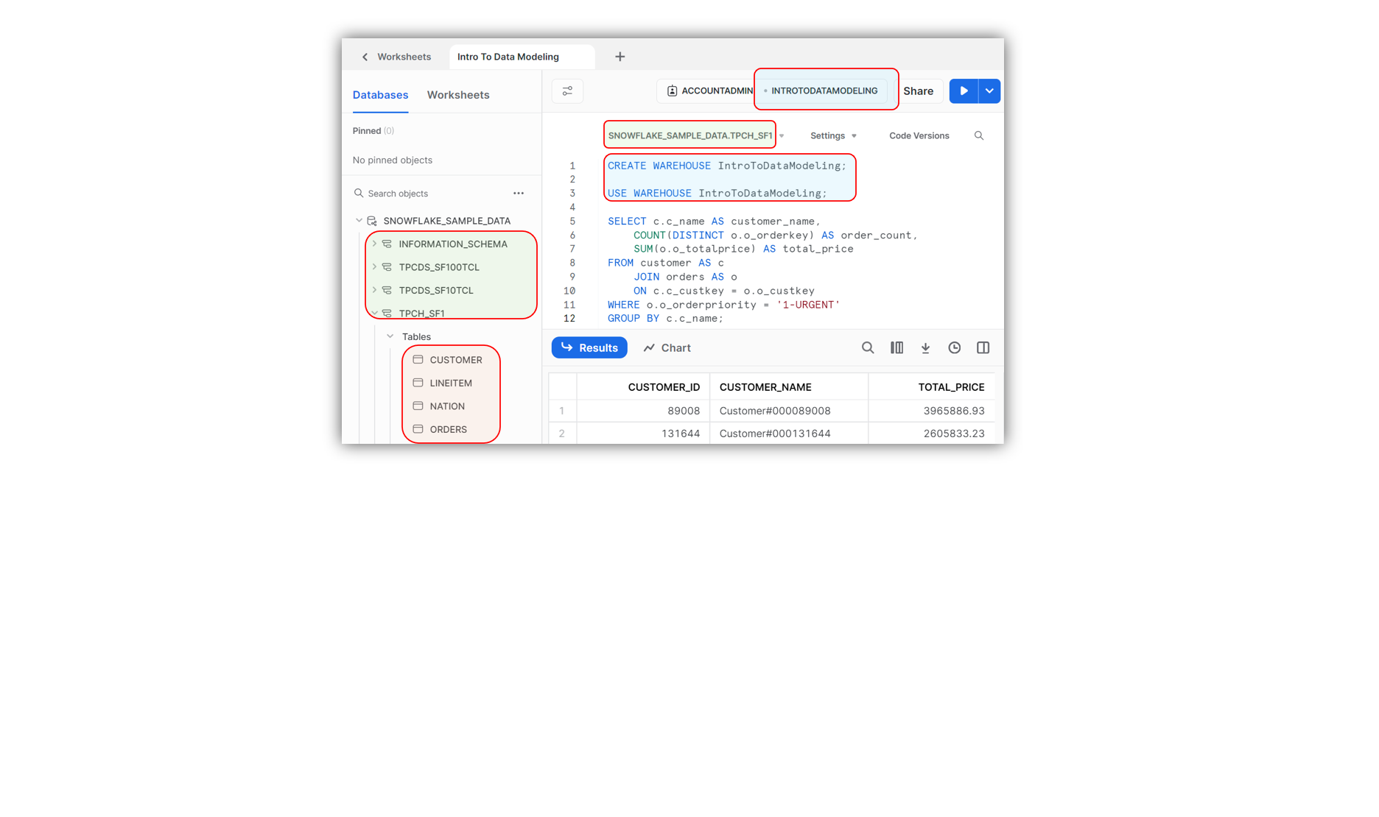
Task: Click the USE WAREHOUSE code line
Action: point(717,194)
